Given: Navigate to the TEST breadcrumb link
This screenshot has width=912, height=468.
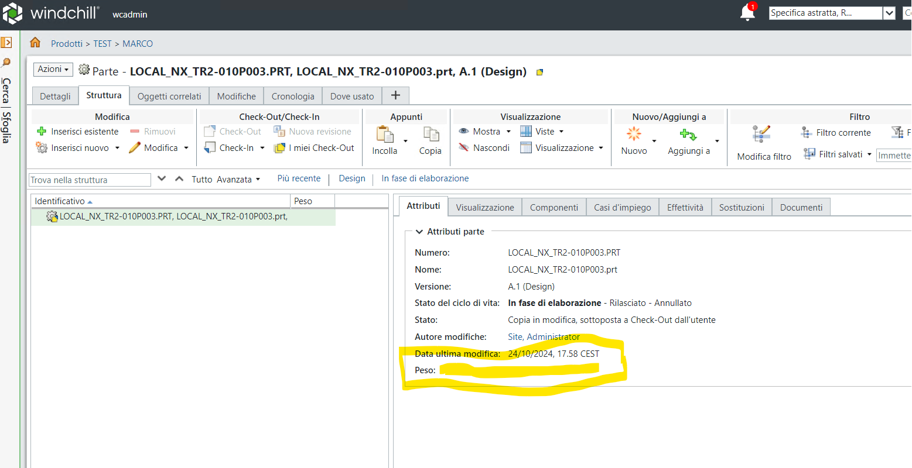Looking at the screenshot, I should [x=102, y=44].
